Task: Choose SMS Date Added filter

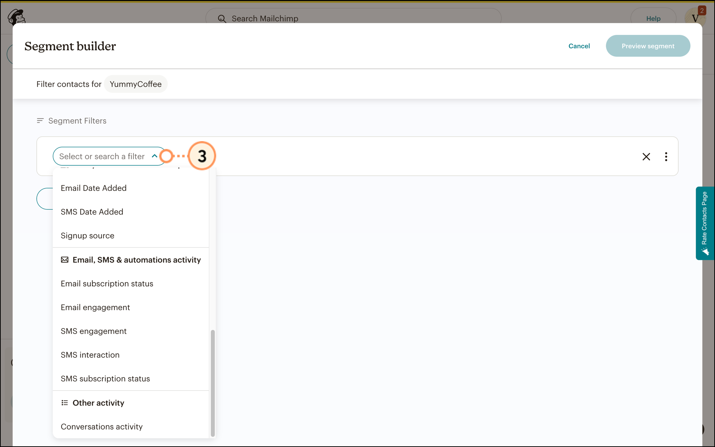Action: click(131, 212)
